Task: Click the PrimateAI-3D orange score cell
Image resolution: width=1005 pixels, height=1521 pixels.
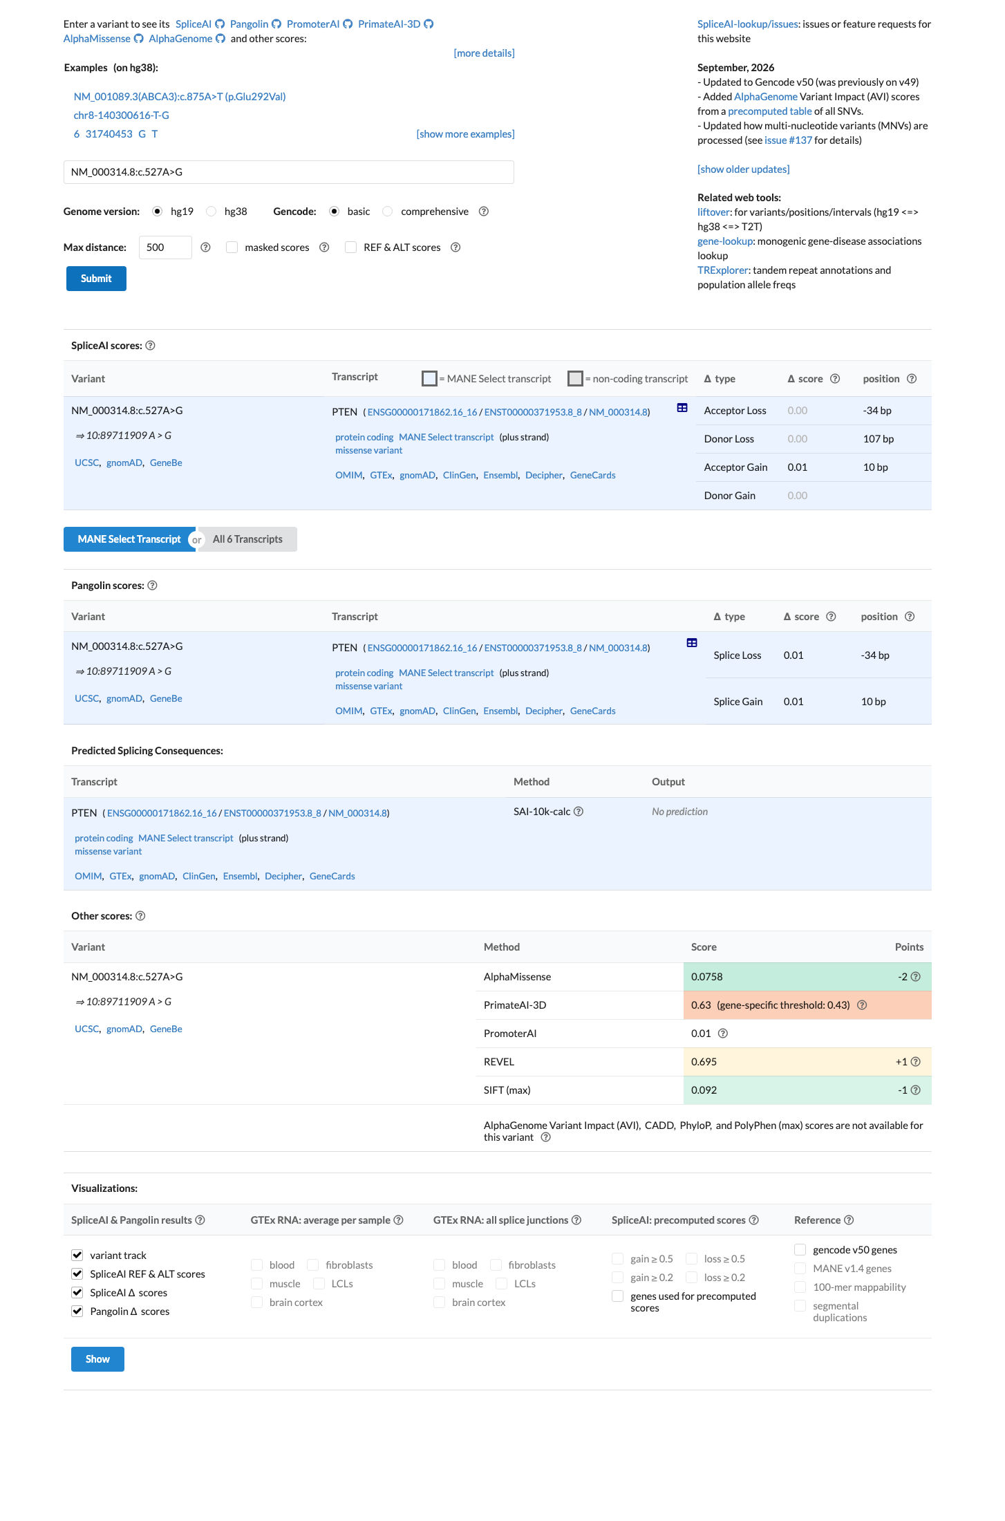Action: (807, 1005)
